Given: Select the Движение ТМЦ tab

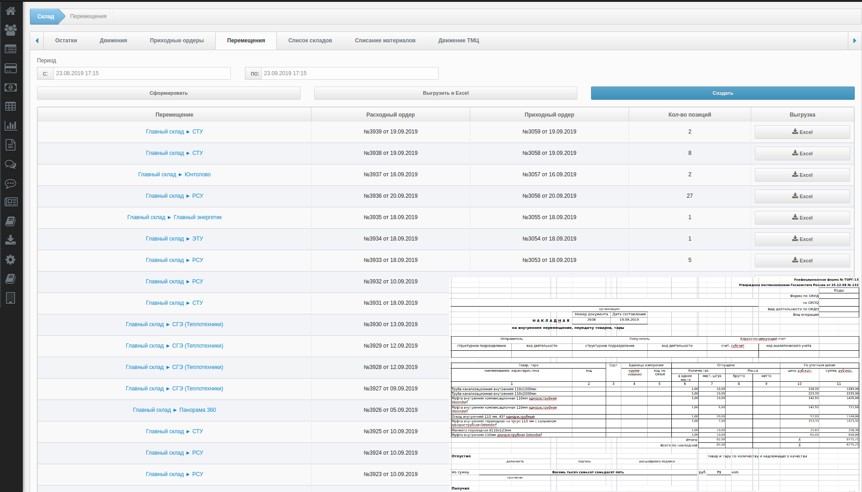Looking at the screenshot, I should pos(458,41).
